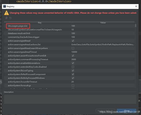Image resolution: width=141 pixels, height=115 pixels.
Task: Enable action.aware.typeAhead.searchEverywhere checkbox
Action: [73, 48]
